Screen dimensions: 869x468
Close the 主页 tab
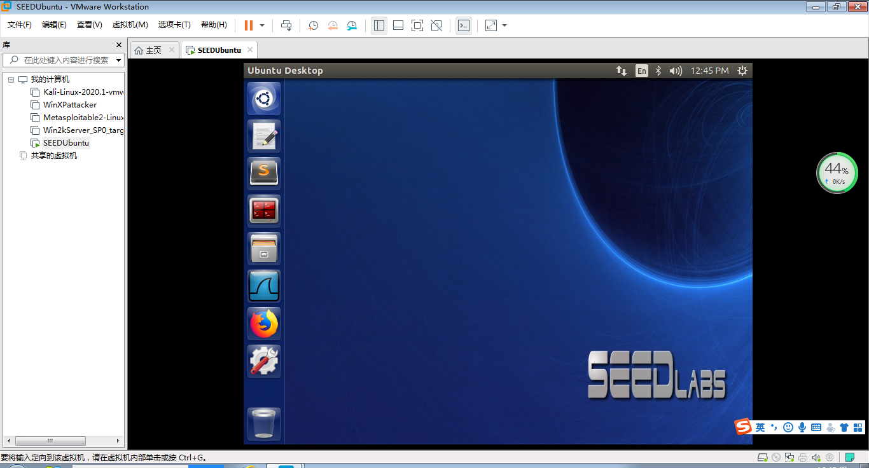[172, 50]
